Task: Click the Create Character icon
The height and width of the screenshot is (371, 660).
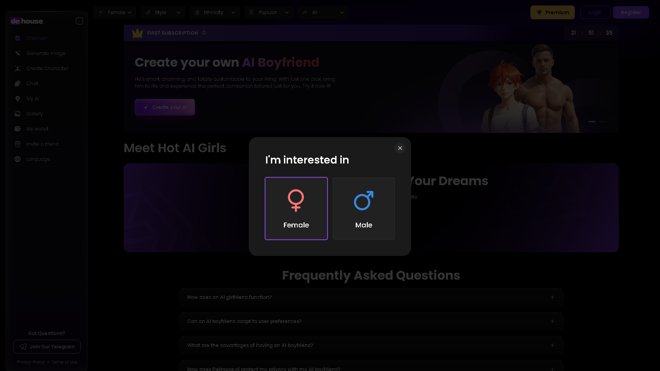Action: (18, 68)
